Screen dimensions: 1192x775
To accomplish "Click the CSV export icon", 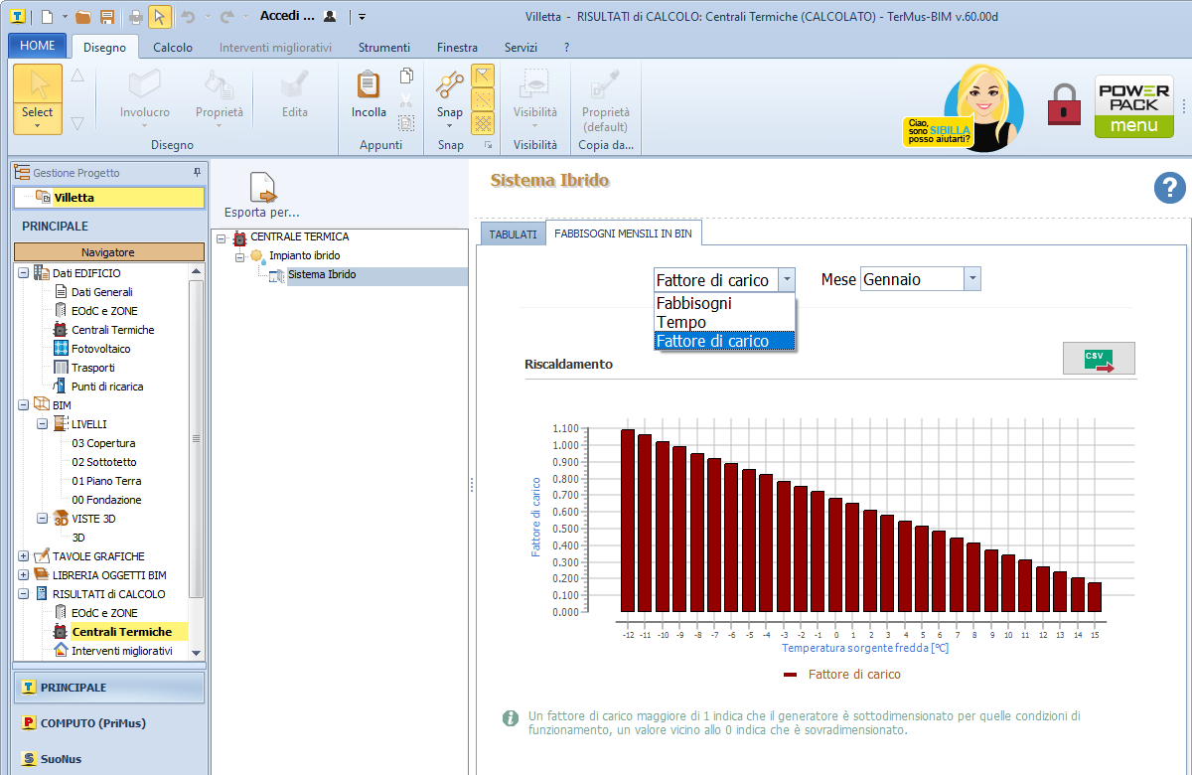I will click(1099, 359).
